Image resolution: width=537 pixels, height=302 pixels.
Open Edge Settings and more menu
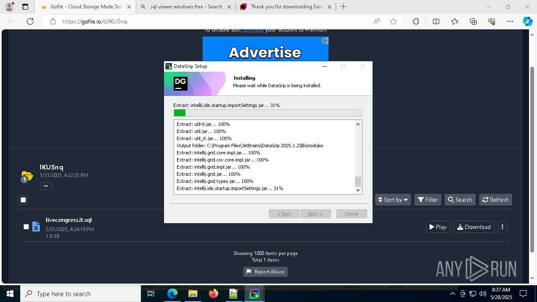point(510,21)
